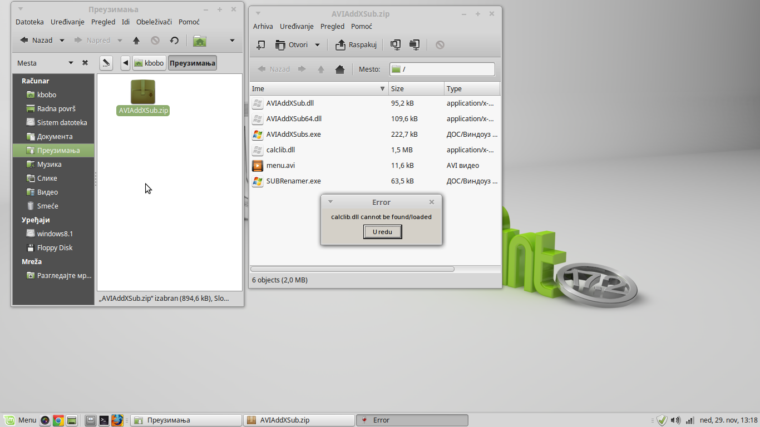
Task: Click the stop icon in archive manager toolbar
Action: tap(440, 45)
